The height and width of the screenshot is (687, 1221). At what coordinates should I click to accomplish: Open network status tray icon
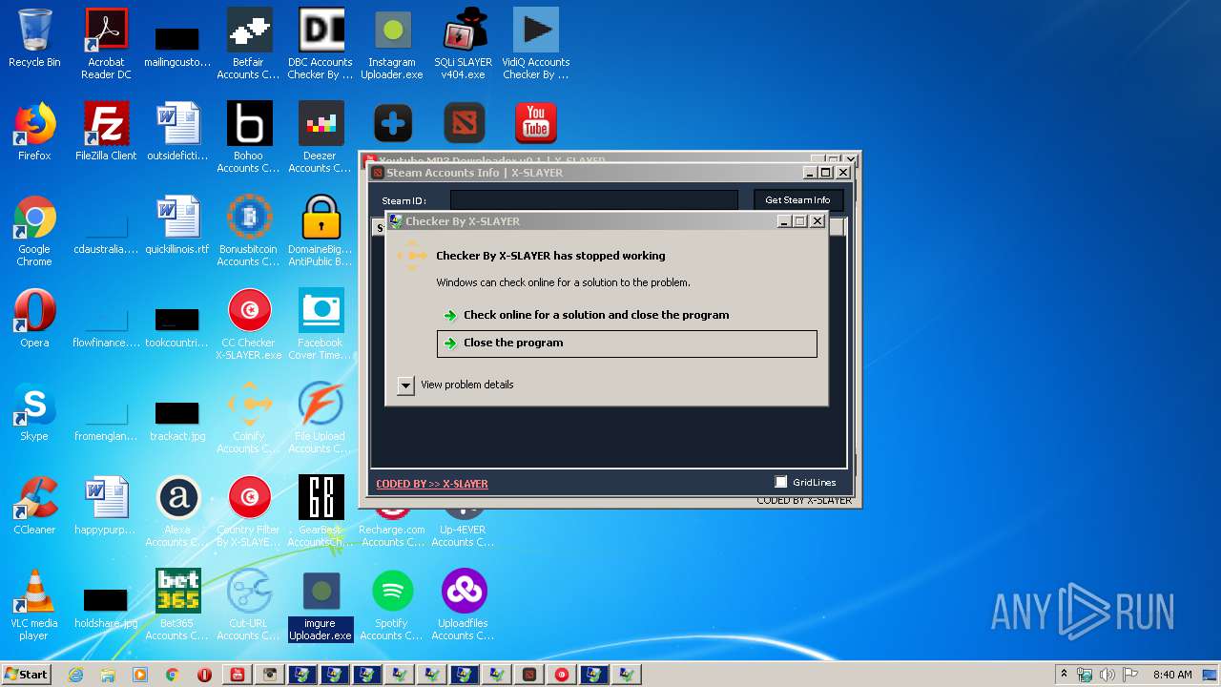[1085, 675]
